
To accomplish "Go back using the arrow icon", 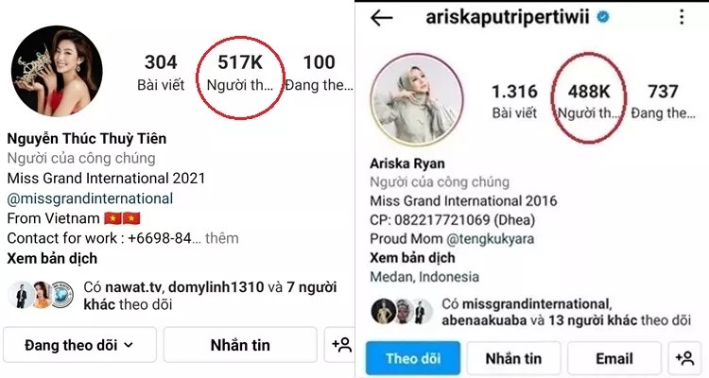I will [x=382, y=18].
